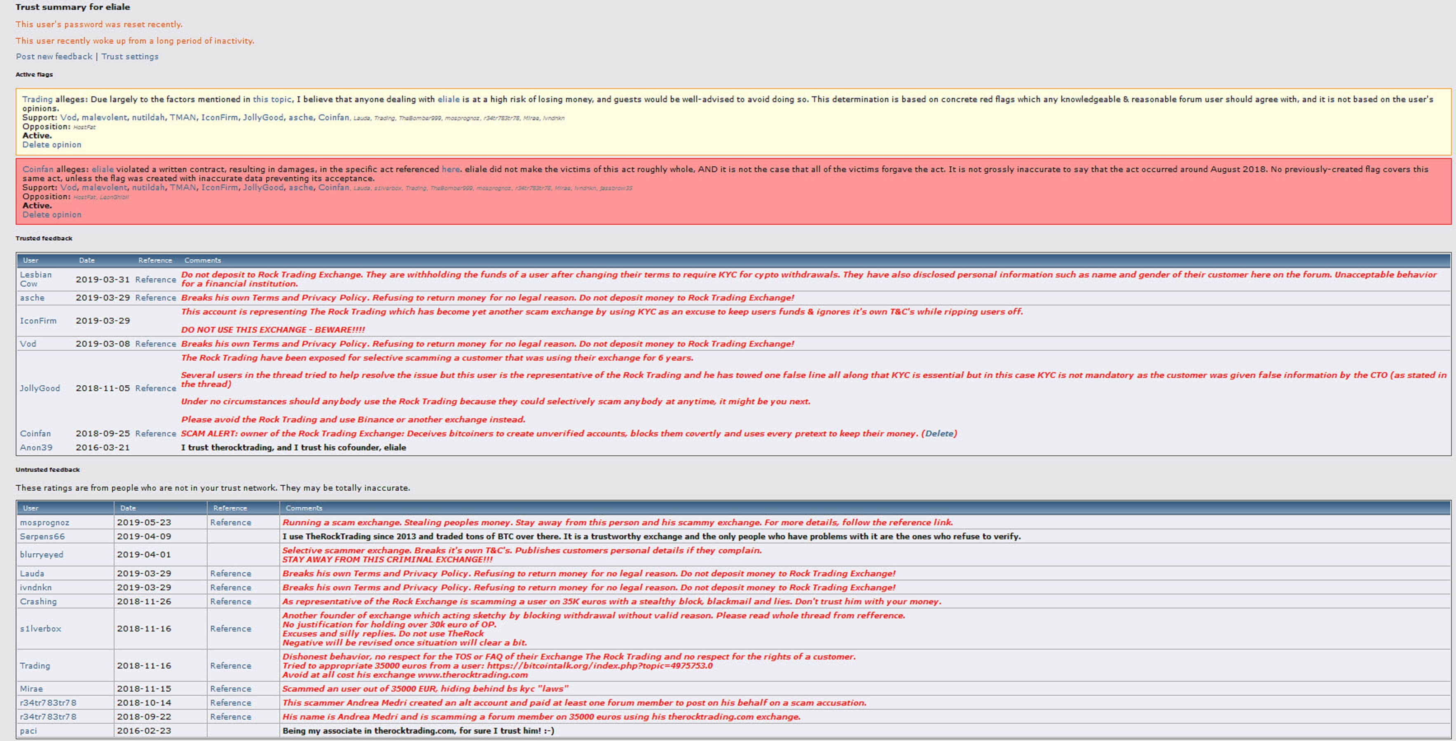Open the Post new feedback link

pyautogui.click(x=54, y=56)
